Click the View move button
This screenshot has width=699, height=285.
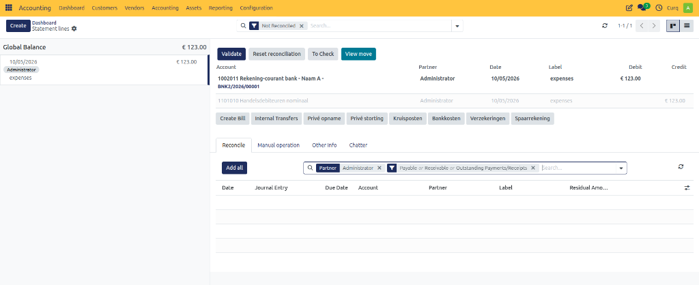(x=358, y=54)
